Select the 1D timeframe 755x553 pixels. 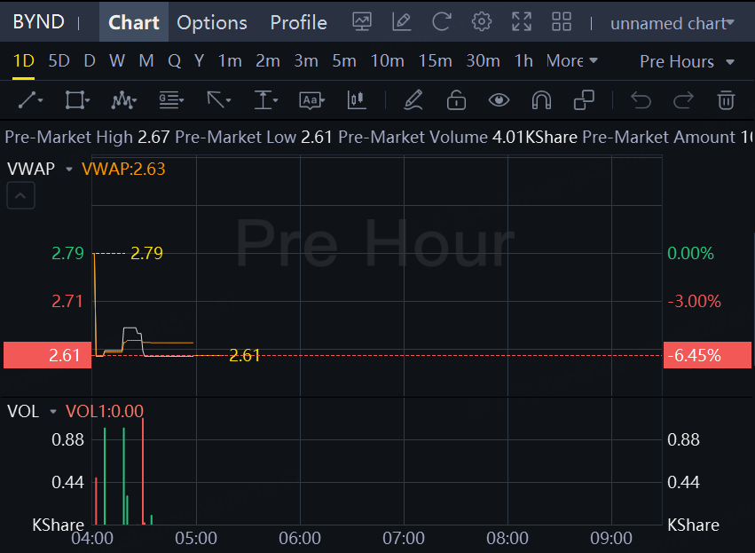(x=24, y=61)
